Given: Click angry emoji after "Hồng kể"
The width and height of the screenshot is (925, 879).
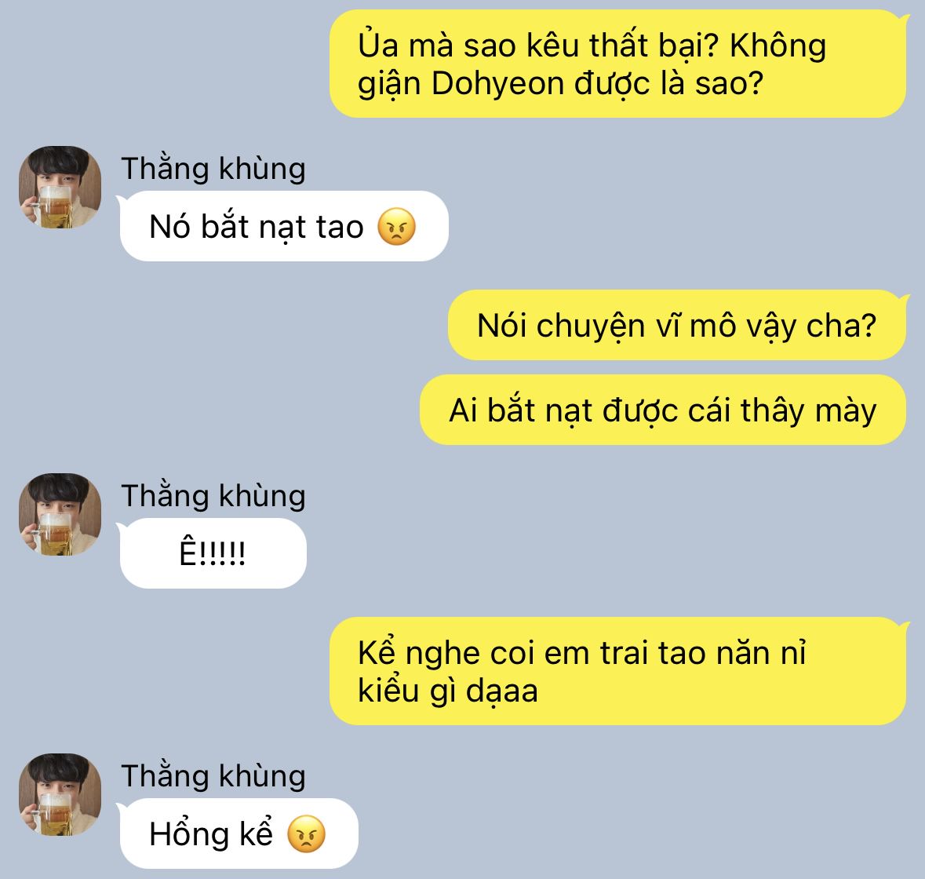Looking at the screenshot, I should [x=306, y=834].
